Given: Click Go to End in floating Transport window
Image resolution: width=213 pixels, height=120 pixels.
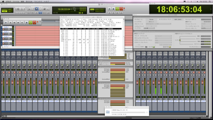Looking at the screenshot, I should pos(22,22).
